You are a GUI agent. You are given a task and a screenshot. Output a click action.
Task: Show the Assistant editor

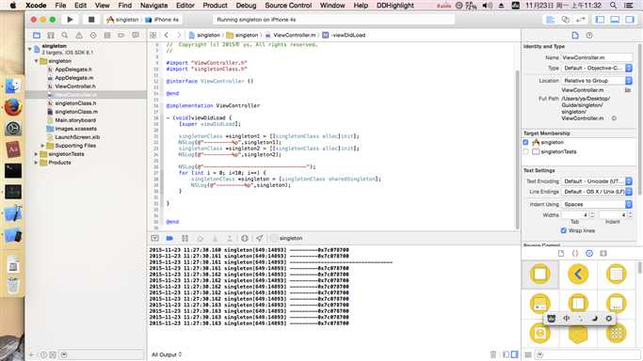click(x=566, y=19)
